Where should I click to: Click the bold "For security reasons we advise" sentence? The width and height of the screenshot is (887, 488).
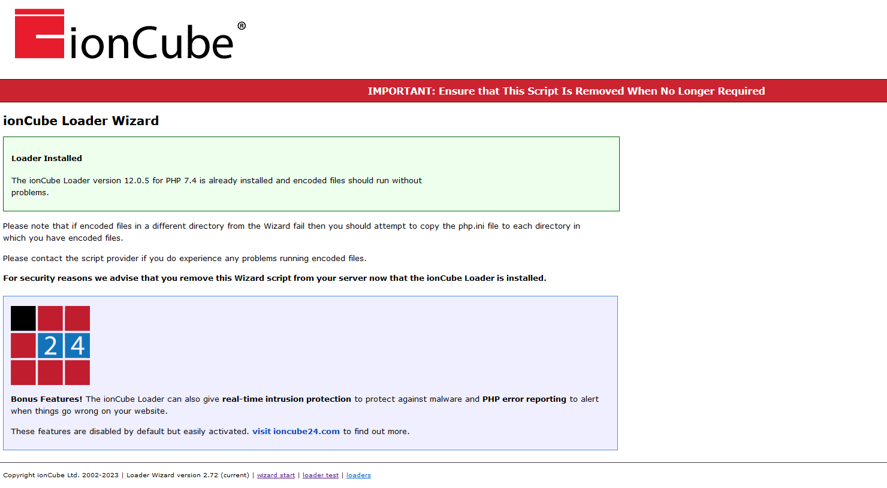274,278
